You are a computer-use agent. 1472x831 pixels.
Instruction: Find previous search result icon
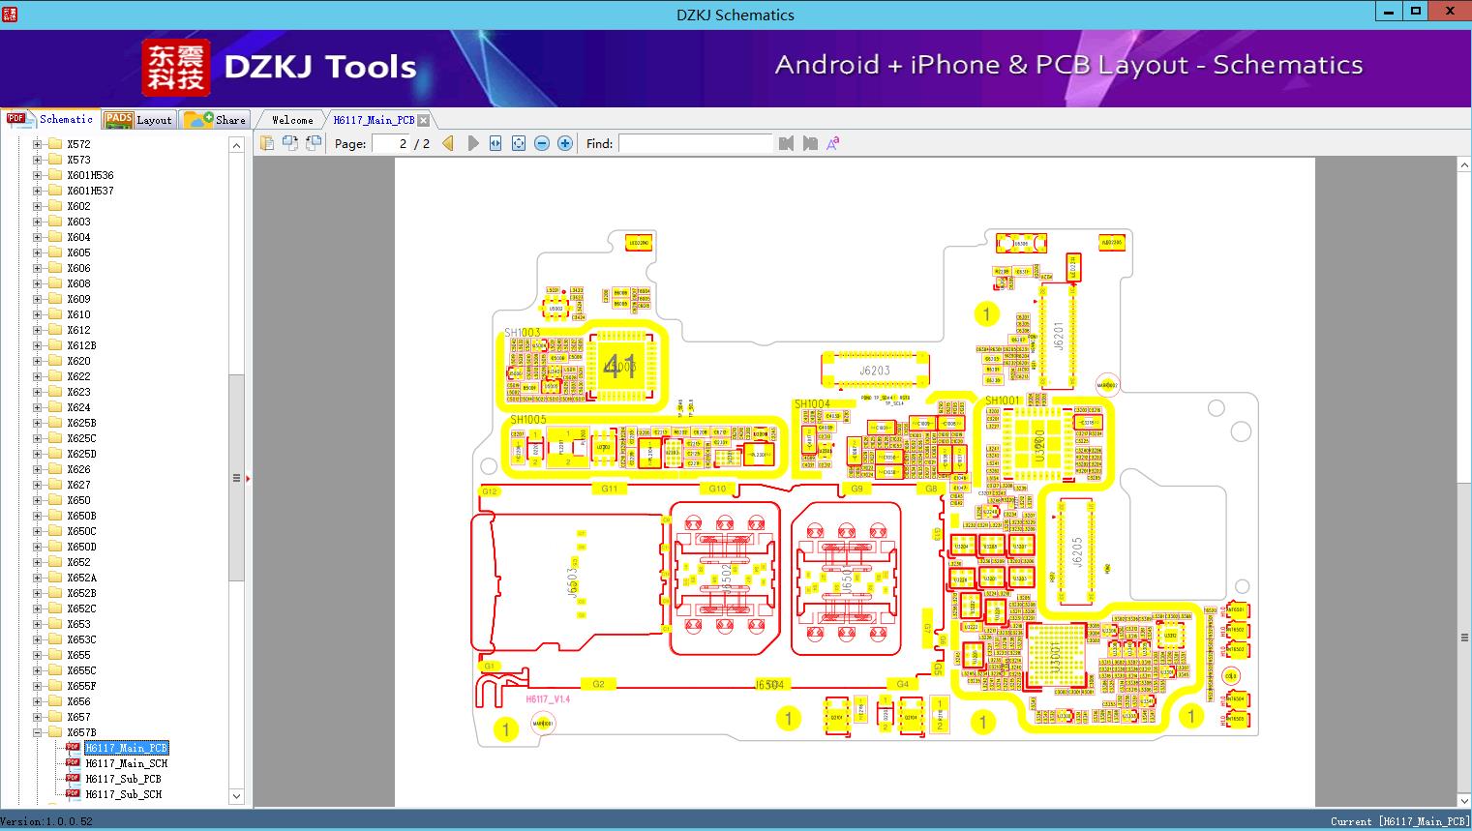click(x=786, y=143)
